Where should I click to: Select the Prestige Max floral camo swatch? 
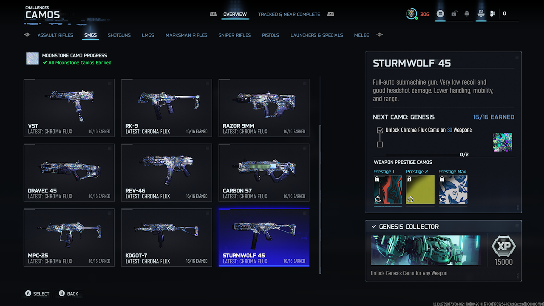click(453, 190)
